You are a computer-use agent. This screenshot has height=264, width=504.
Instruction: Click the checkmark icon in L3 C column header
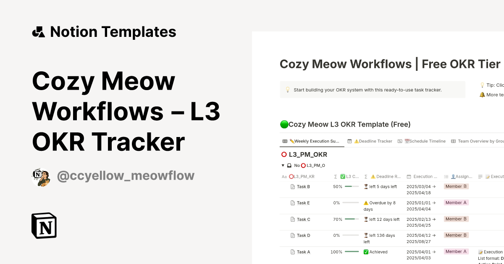pyautogui.click(x=343, y=176)
